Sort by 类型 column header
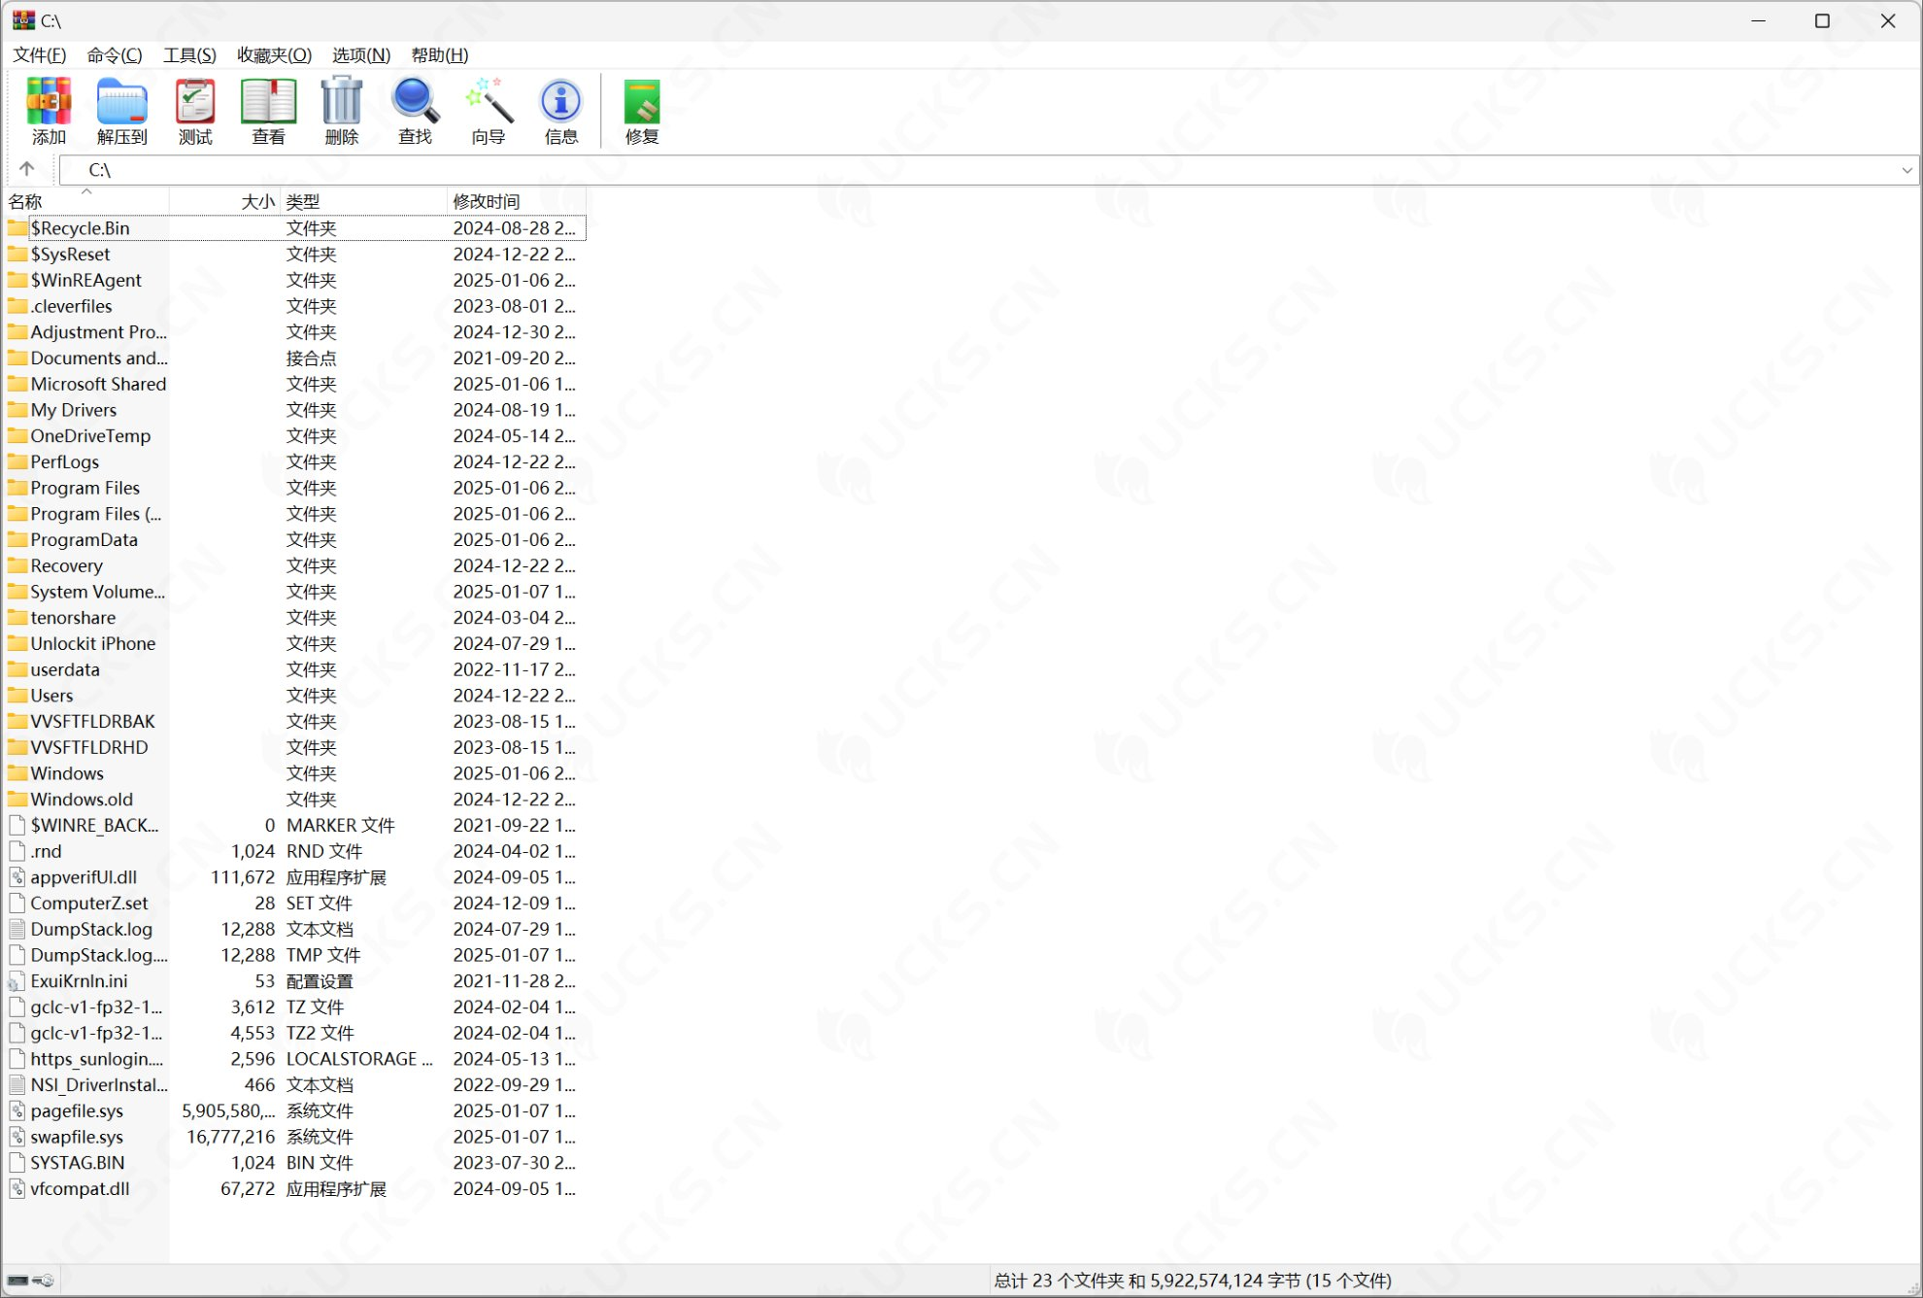The width and height of the screenshot is (1923, 1298). tap(364, 201)
